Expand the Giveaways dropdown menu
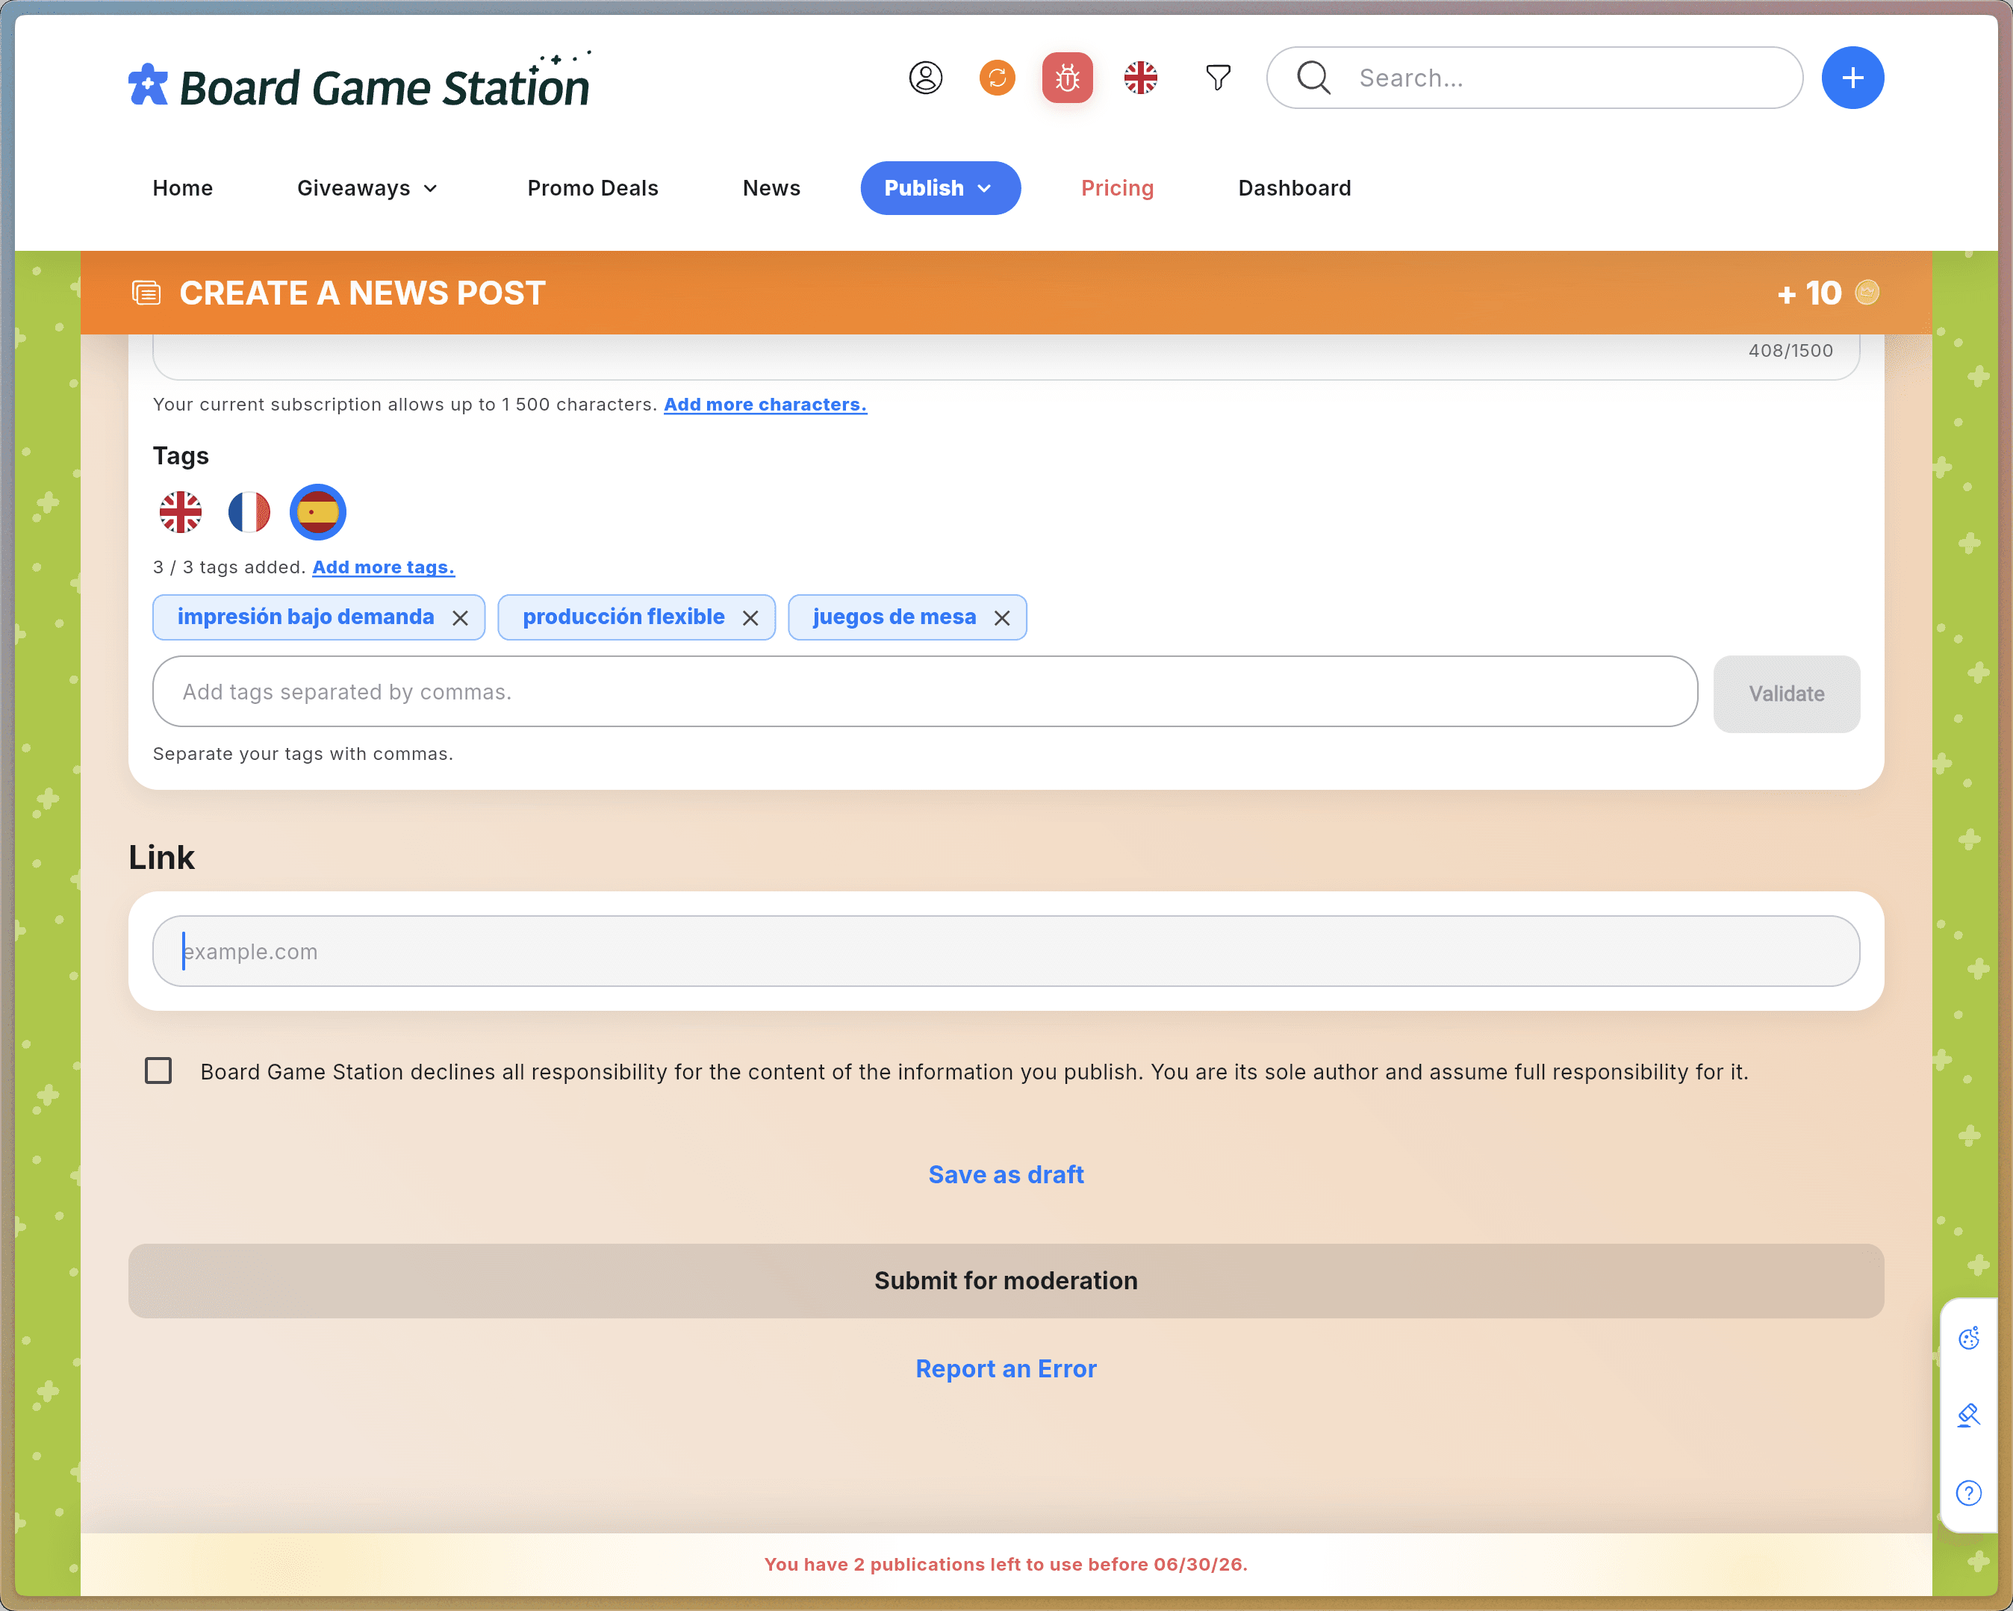Viewport: 2013px width, 1611px height. [x=367, y=189]
